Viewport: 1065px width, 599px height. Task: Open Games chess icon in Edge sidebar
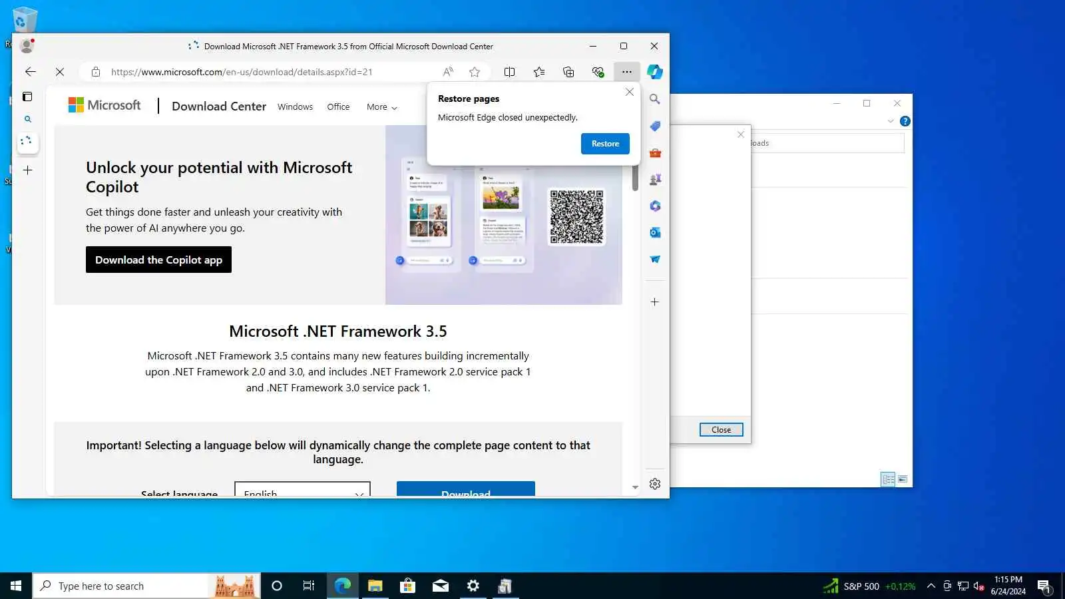click(655, 179)
